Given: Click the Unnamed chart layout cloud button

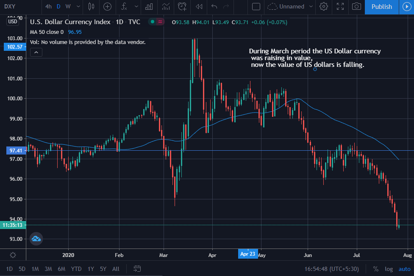Looking at the screenshot, I should click(286, 7).
